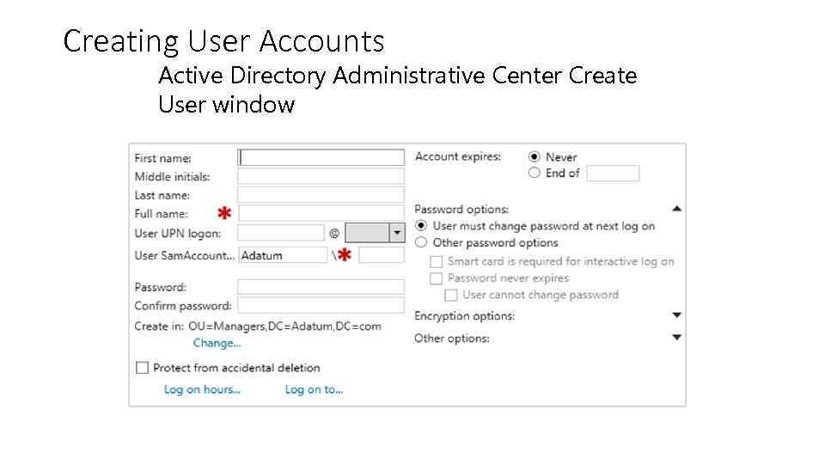Open the Change... container link
The width and height of the screenshot is (825, 464).
point(217,343)
